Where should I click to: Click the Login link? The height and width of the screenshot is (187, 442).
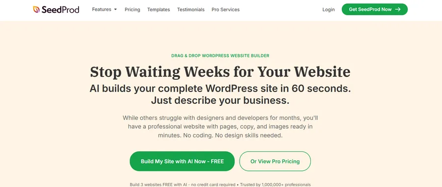pos(329,10)
